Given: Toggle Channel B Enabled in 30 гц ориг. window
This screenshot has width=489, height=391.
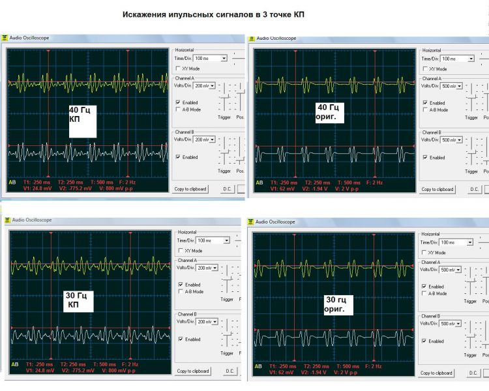Looking at the screenshot, I should coord(424,341).
